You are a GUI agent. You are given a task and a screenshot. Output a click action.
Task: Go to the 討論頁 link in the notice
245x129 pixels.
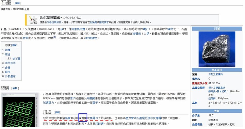click(93, 22)
